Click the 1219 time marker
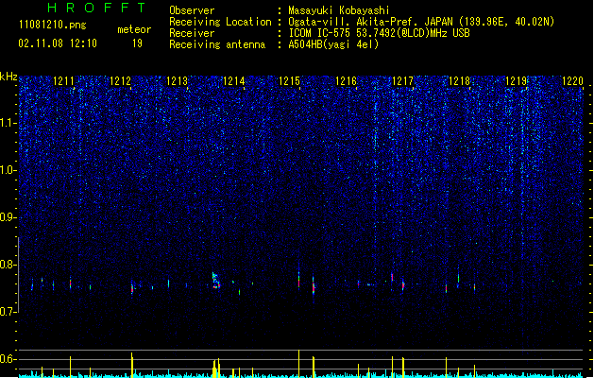Screen dimensions: 594x378 tap(516, 81)
